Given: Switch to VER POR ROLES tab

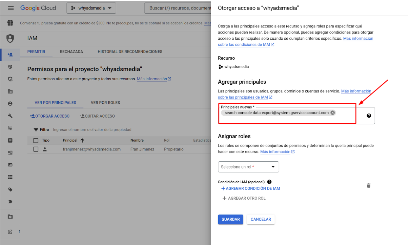Looking at the screenshot, I should click(x=105, y=103).
